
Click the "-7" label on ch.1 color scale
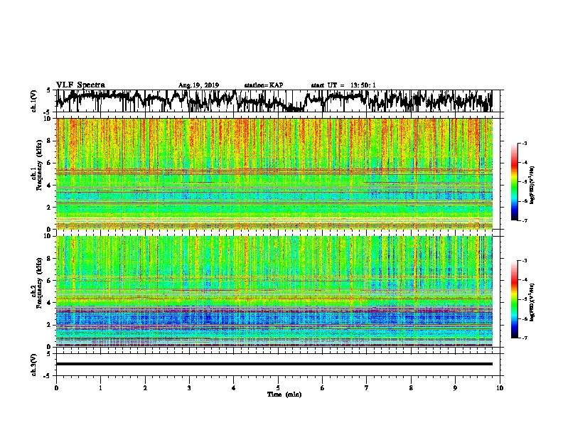[x=524, y=220]
